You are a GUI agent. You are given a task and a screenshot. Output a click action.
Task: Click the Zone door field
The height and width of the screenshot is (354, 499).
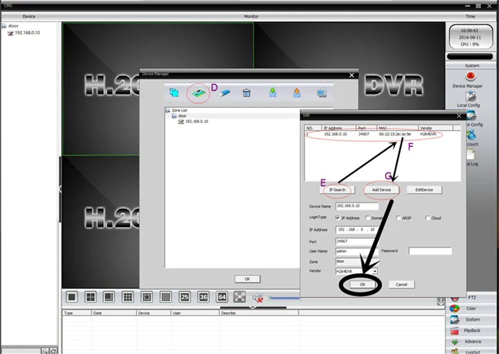pos(357,261)
